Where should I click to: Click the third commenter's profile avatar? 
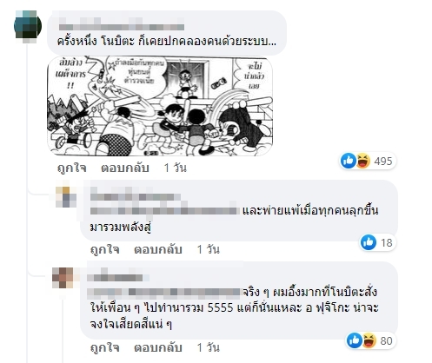(x=63, y=278)
